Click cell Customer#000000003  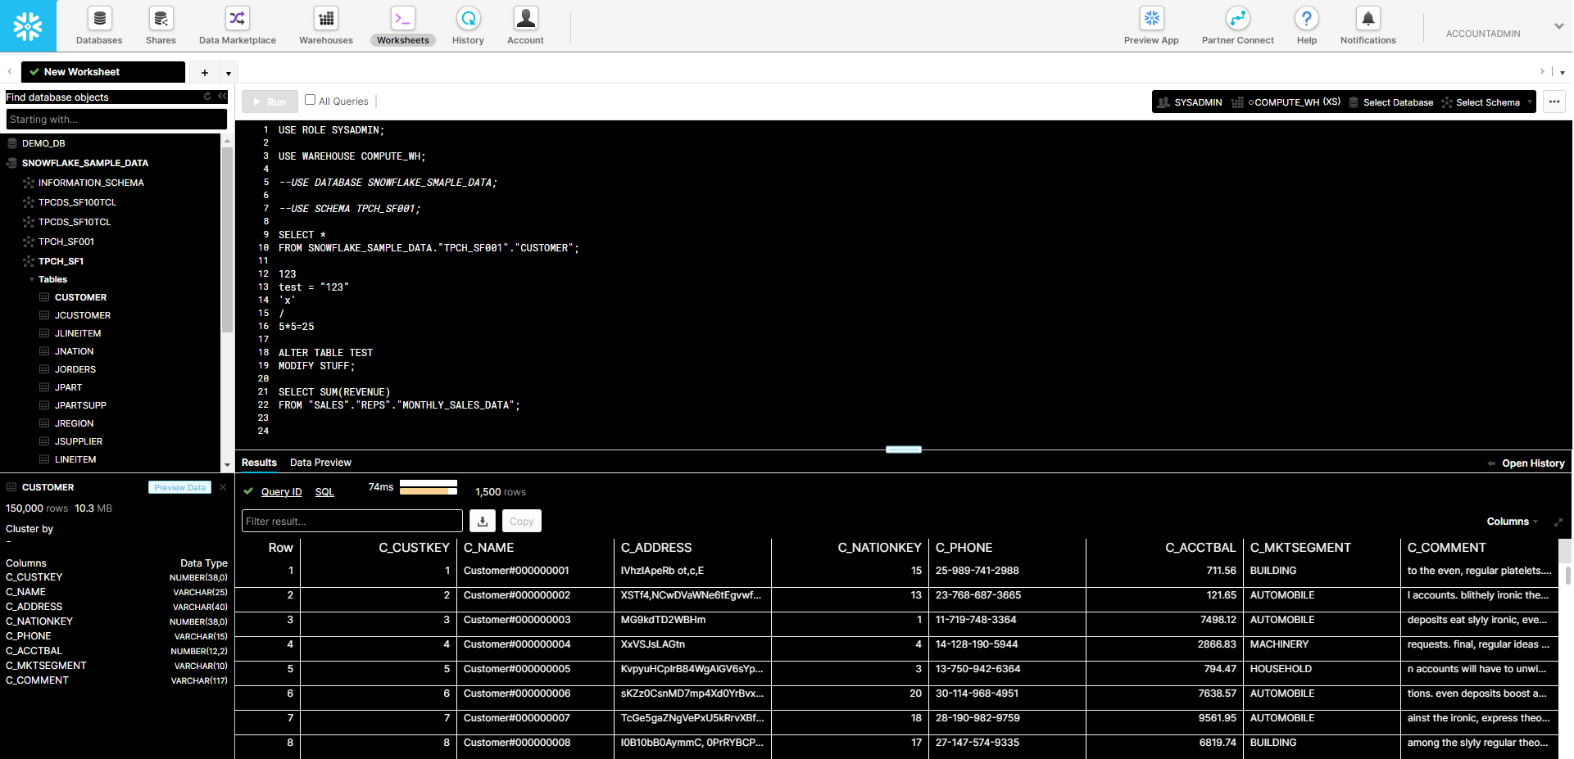click(x=517, y=620)
